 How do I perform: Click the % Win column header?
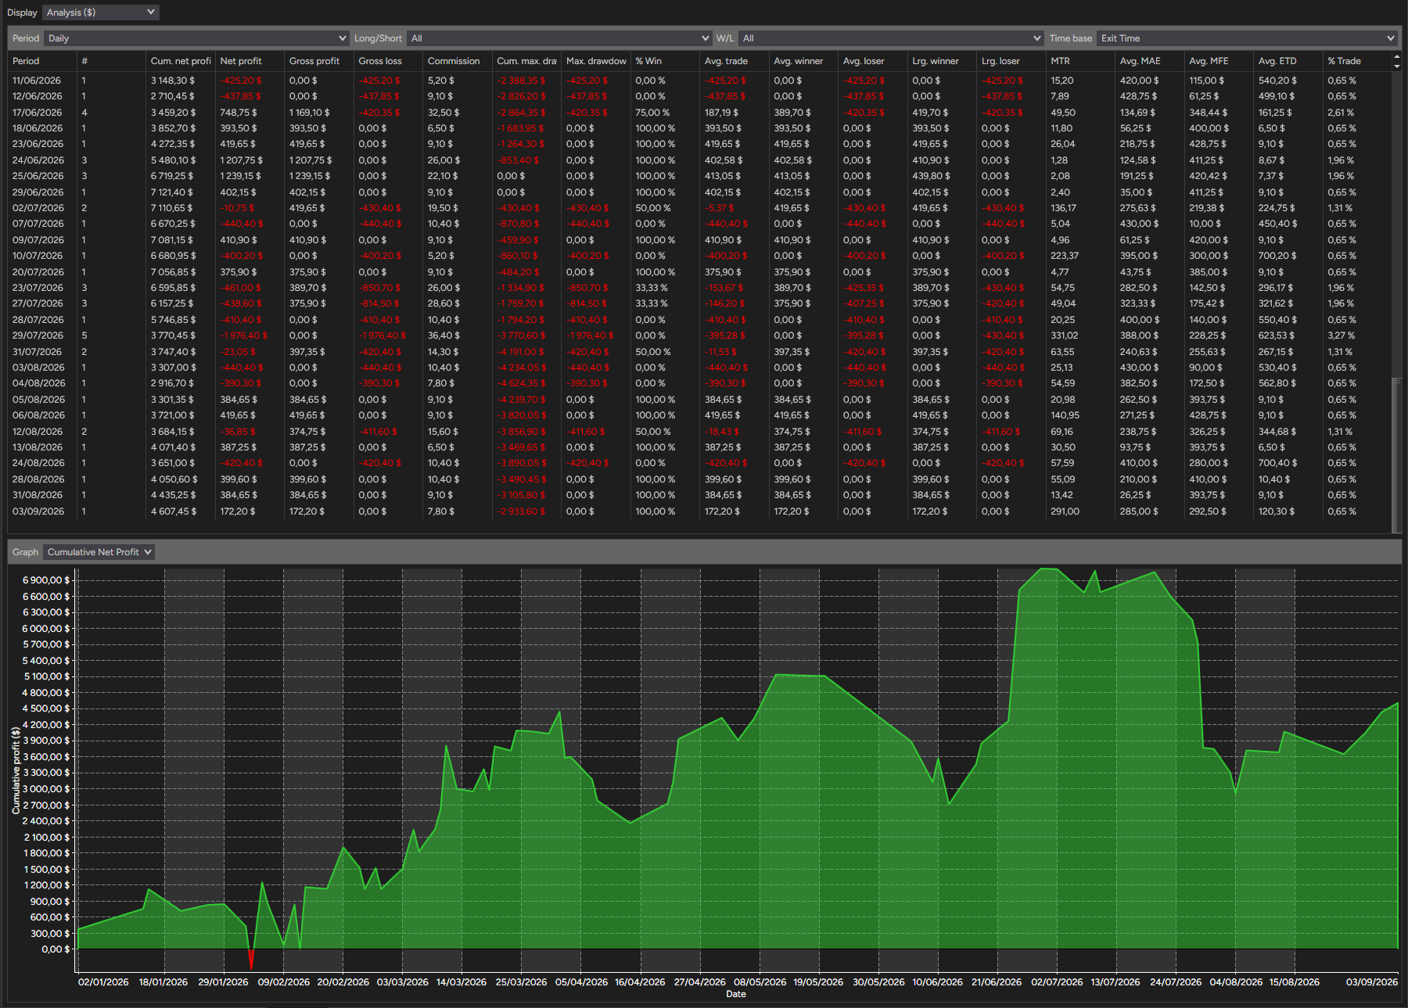pos(665,61)
